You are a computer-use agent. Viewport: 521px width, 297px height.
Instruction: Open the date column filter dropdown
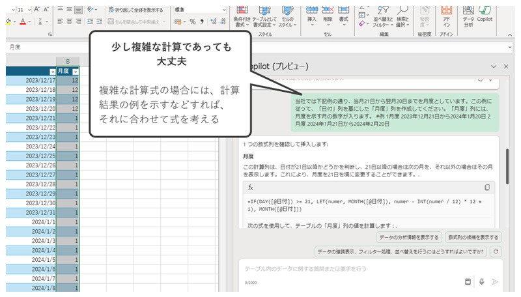(x=53, y=72)
